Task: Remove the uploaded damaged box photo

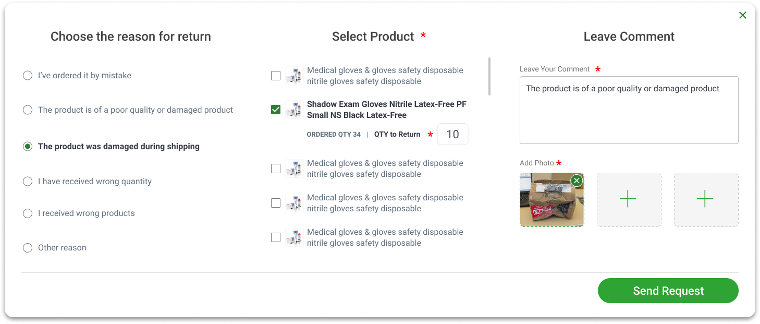Action: pyautogui.click(x=577, y=181)
